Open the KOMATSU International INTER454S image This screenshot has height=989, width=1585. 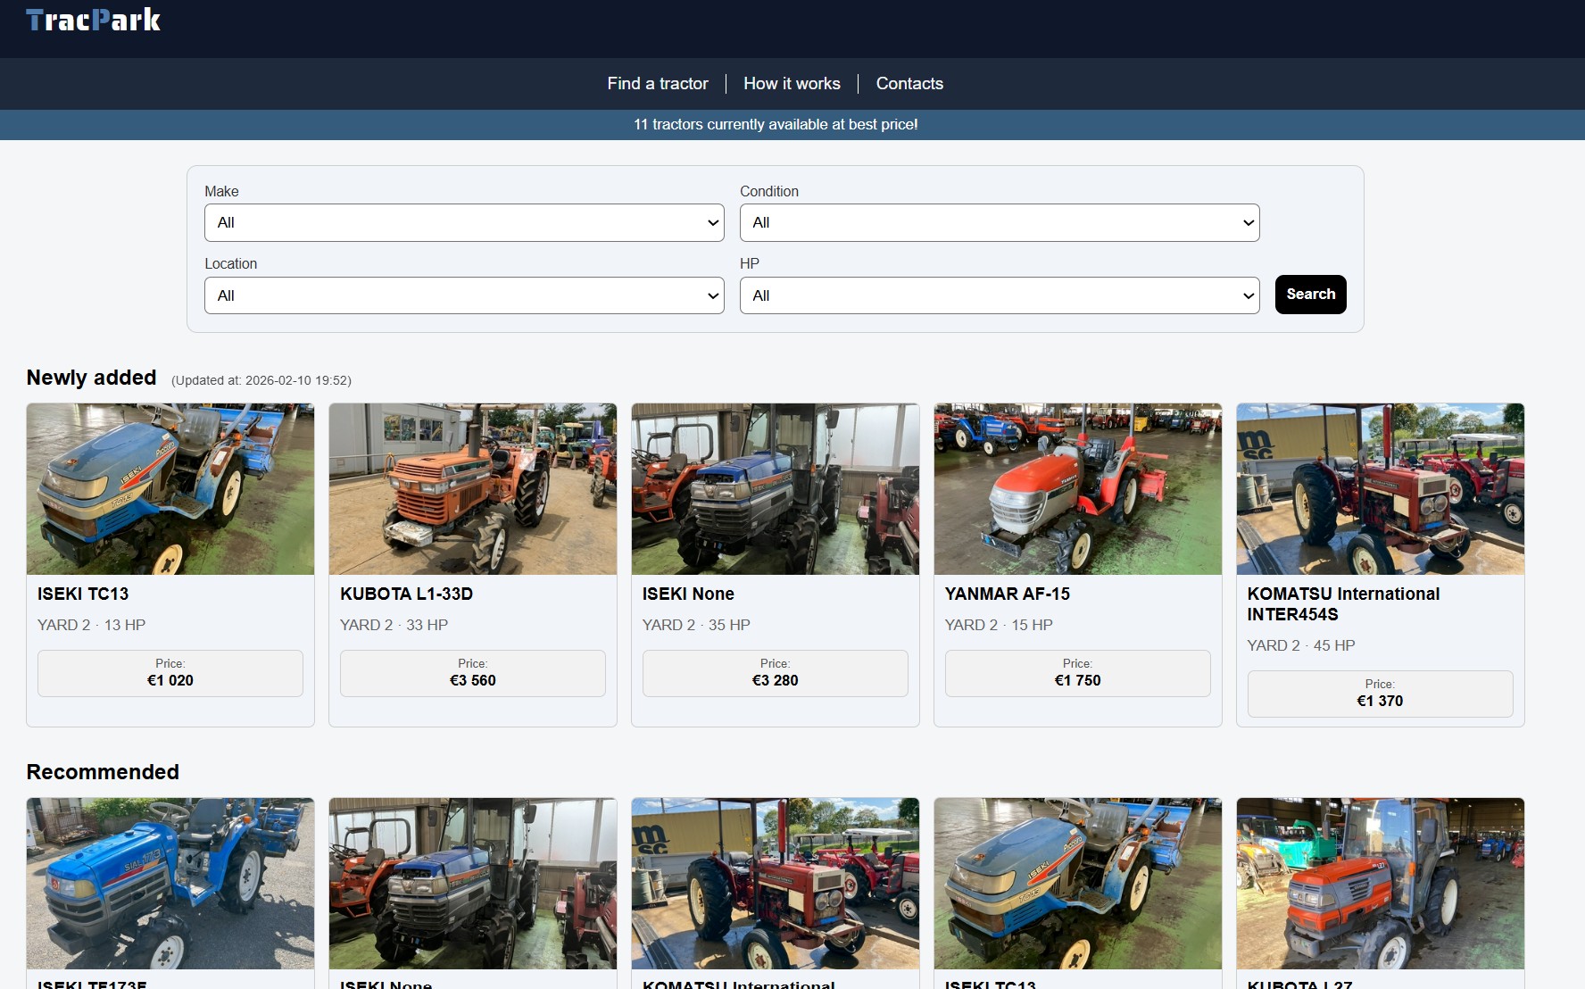click(1380, 489)
